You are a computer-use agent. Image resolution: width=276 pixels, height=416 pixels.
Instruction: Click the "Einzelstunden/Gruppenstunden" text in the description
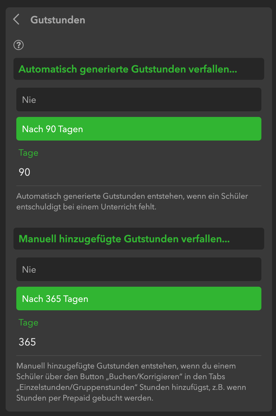point(76,387)
